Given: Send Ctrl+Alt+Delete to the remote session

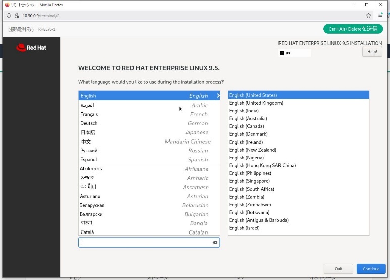Looking at the screenshot, I should tap(353, 29).
